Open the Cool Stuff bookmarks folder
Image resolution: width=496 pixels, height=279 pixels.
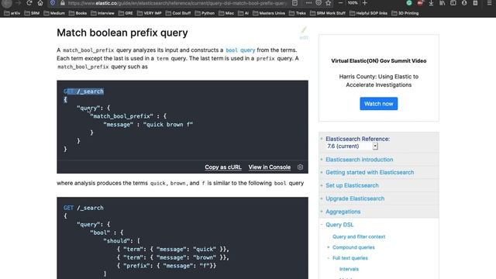coord(178,13)
